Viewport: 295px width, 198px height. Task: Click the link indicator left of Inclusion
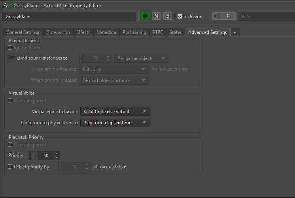pyautogui.click(x=175, y=17)
